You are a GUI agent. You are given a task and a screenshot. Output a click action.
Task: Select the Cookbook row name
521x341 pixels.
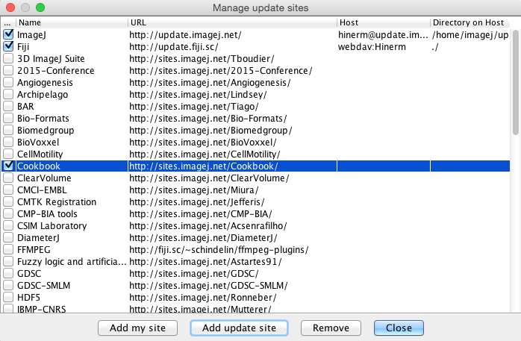tap(72, 166)
